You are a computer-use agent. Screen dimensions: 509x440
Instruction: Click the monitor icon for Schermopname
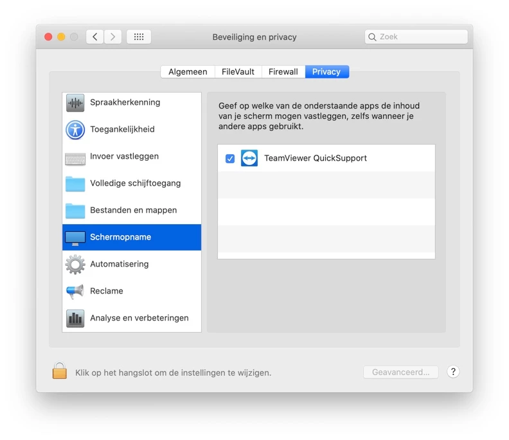click(75, 238)
